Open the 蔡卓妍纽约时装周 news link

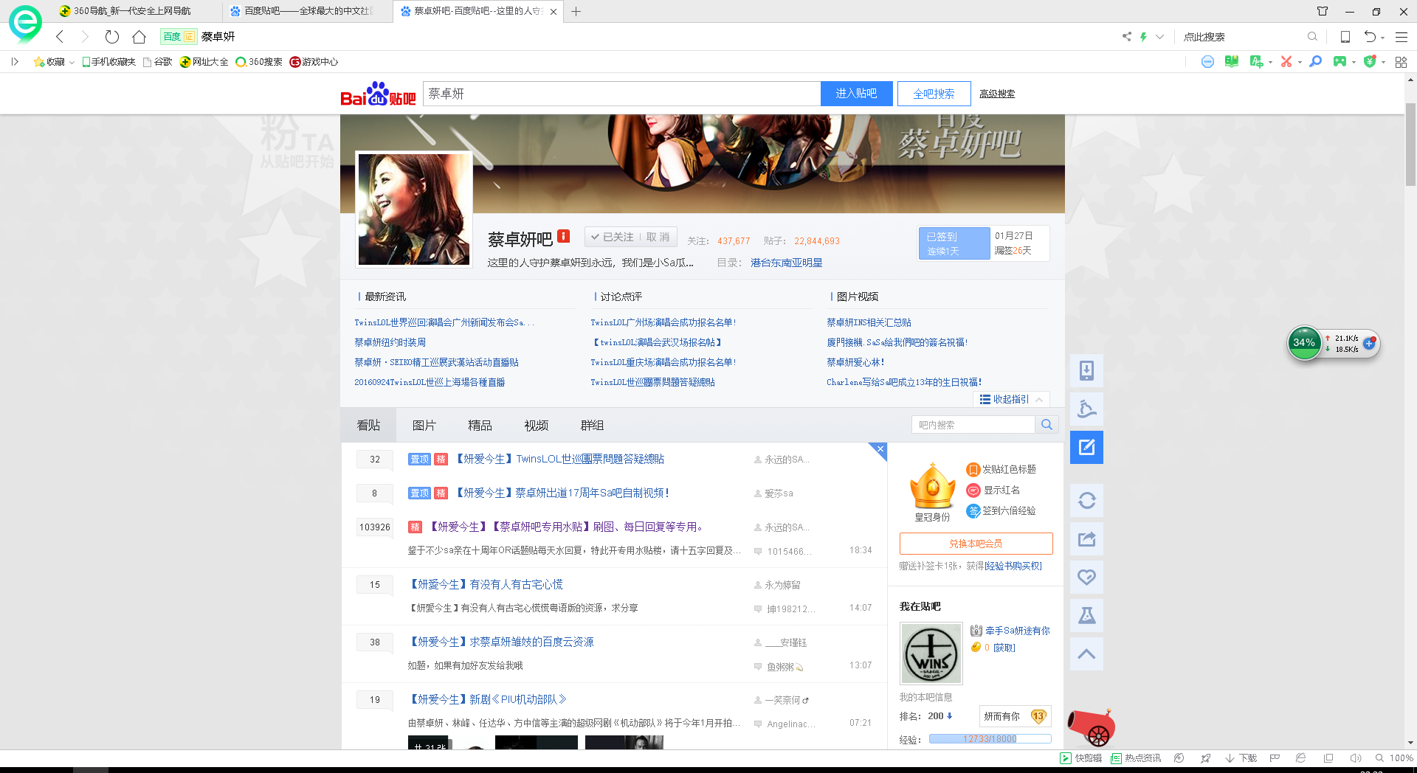click(390, 342)
